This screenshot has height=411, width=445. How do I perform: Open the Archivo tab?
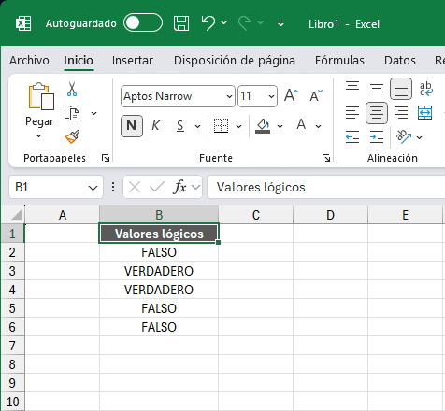click(x=29, y=60)
